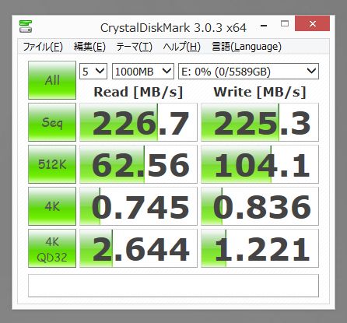
Task: Click the CrystalDiskMark app icon in title bar
Action: click(x=26, y=26)
